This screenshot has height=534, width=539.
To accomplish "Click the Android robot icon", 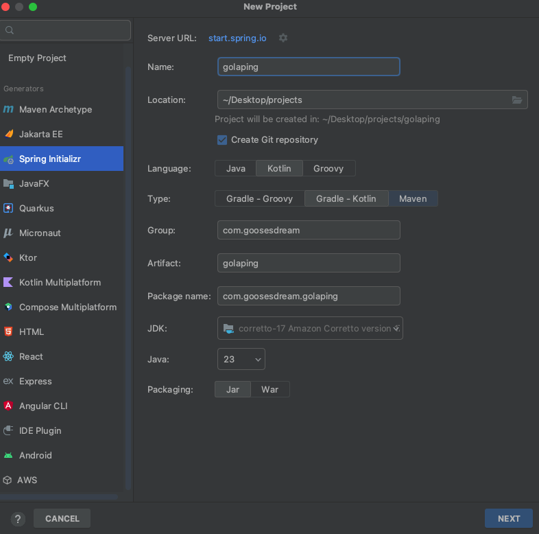I will 8,455.
